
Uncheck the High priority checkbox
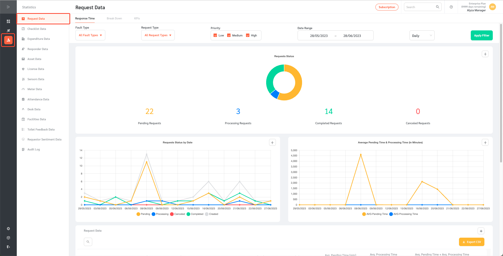pyautogui.click(x=248, y=35)
